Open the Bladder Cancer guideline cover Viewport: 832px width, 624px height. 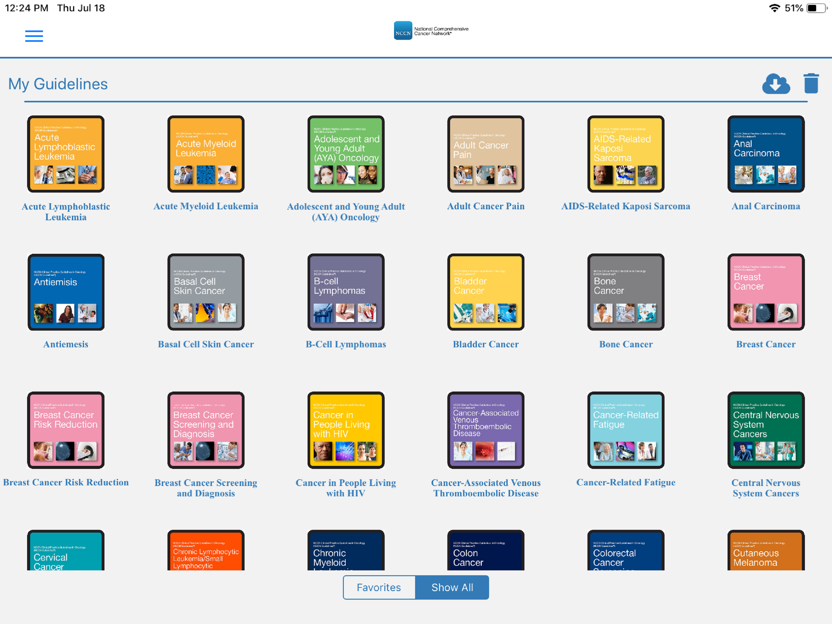point(485,292)
